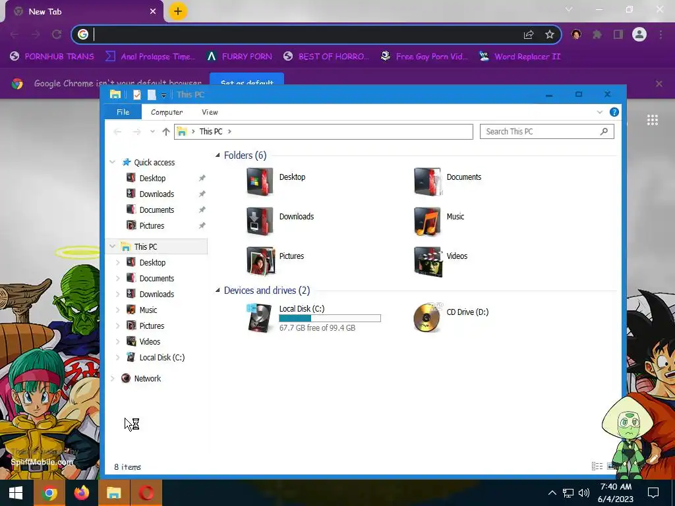Click Chrome reload button

(x=57, y=34)
